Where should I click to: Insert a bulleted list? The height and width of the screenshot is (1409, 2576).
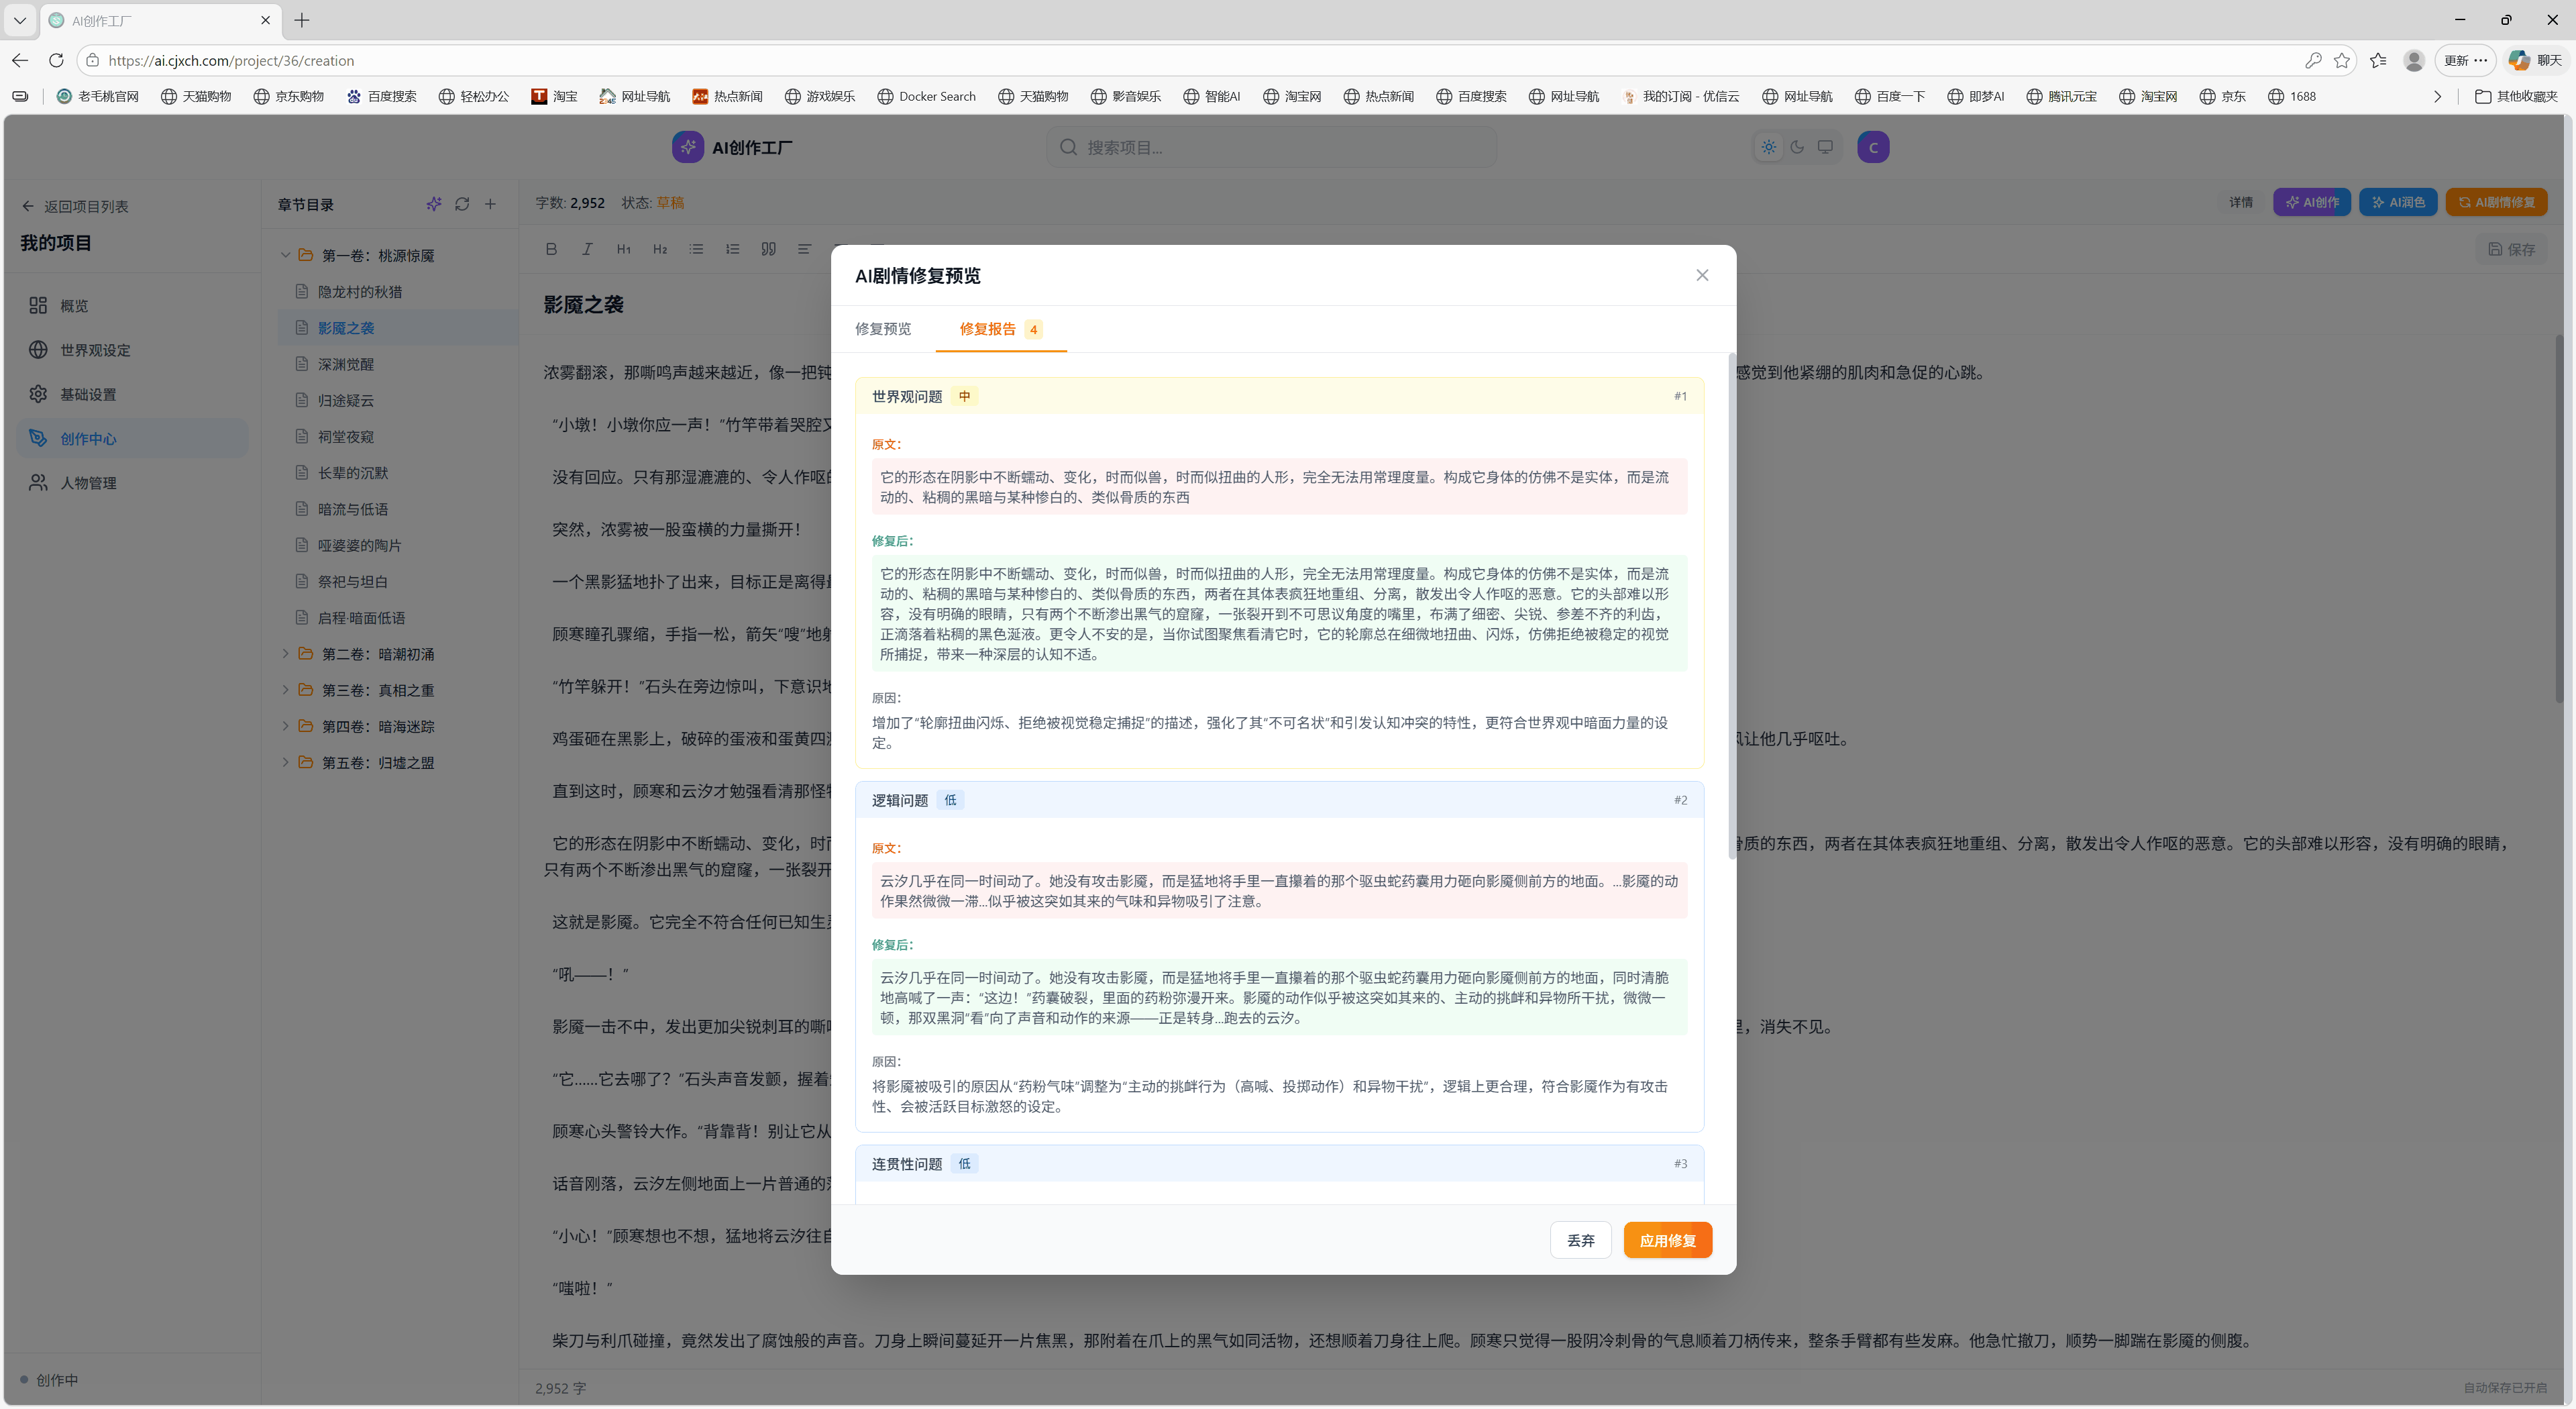(x=696, y=249)
